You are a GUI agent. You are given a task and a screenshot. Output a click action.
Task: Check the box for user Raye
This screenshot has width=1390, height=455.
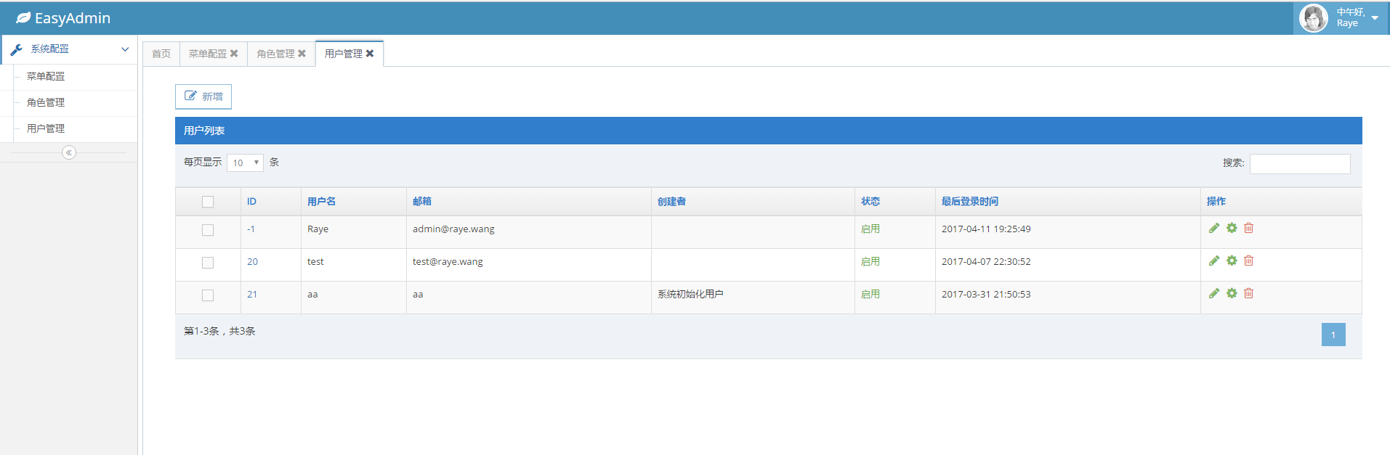click(x=208, y=230)
